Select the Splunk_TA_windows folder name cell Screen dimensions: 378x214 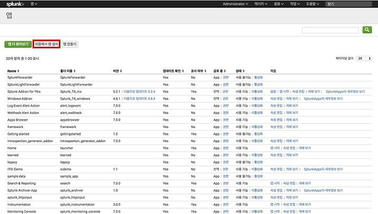(x=75, y=99)
